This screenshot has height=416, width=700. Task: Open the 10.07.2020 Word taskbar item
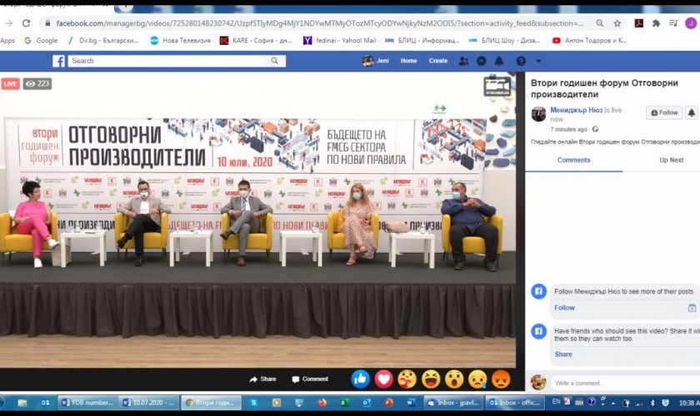149,403
